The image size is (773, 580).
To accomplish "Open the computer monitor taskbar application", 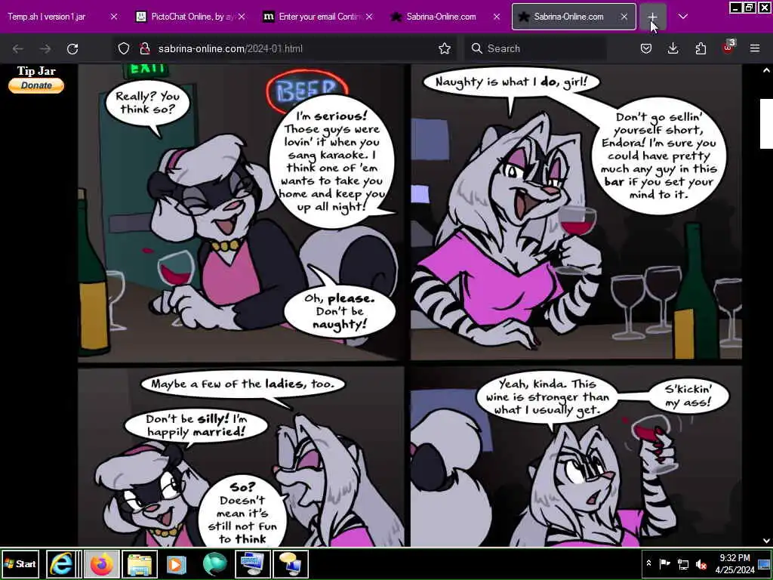I will 252,563.
